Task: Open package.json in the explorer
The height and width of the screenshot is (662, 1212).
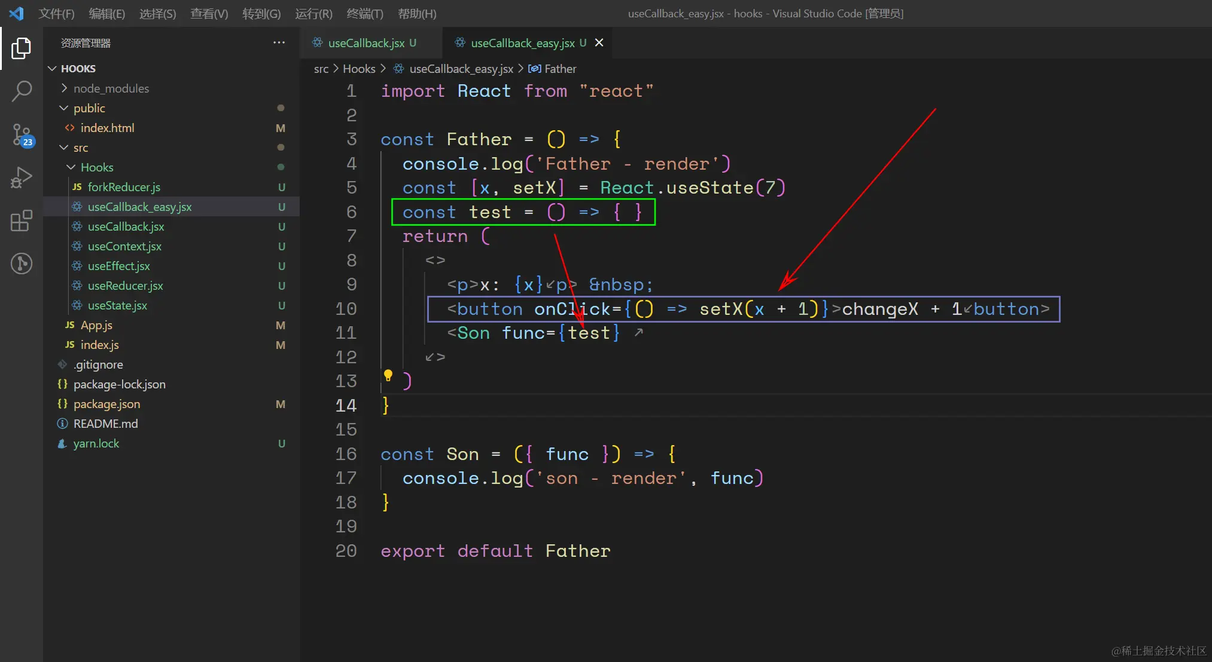Action: (x=106, y=404)
